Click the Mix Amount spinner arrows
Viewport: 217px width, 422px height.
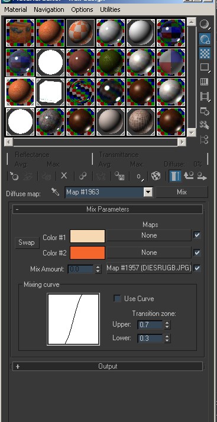click(98, 269)
